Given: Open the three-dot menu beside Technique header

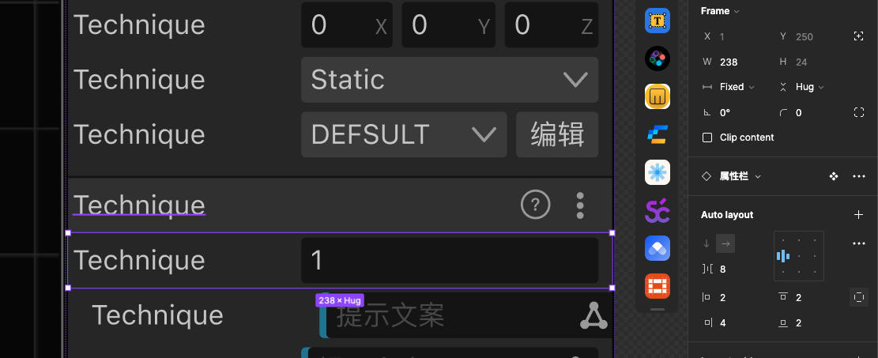Looking at the screenshot, I should click(580, 205).
